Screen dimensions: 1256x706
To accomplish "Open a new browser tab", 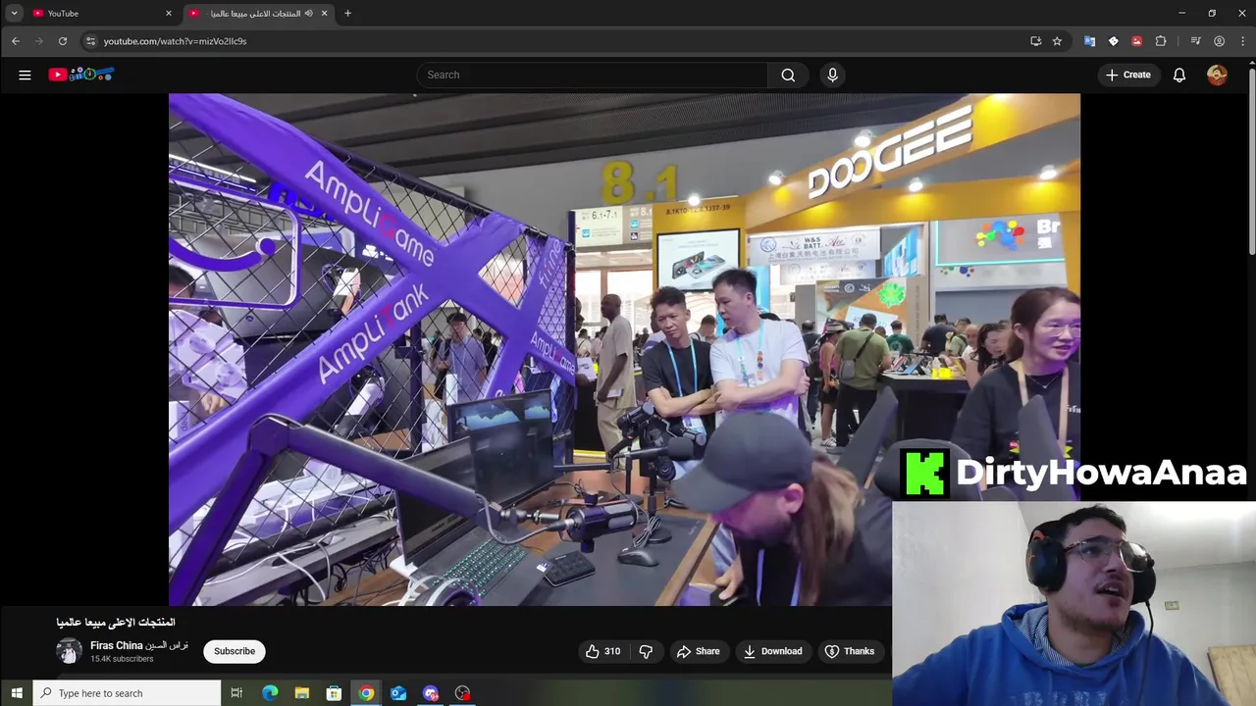I will 347,13.
